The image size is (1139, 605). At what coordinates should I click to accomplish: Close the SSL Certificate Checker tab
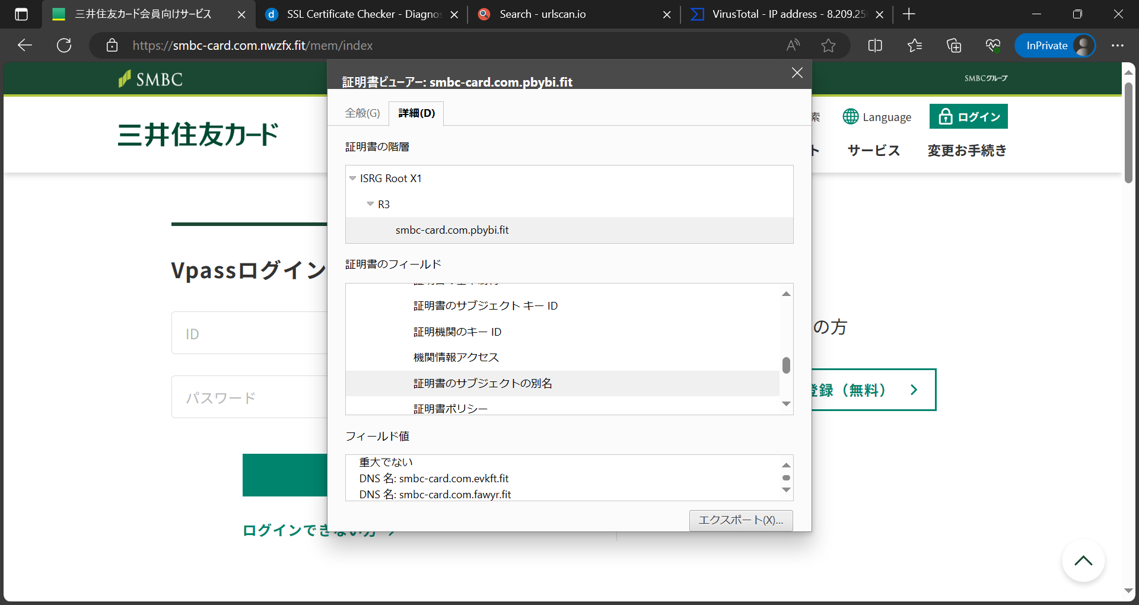click(x=454, y=14)
